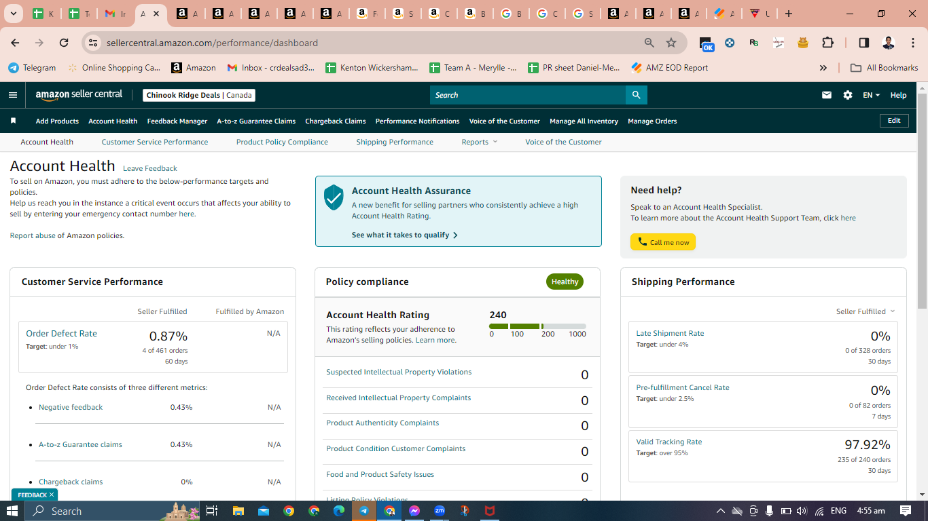
Task: Switch to the Product Policy Compliance tab
Action: [x=282, y=142]
